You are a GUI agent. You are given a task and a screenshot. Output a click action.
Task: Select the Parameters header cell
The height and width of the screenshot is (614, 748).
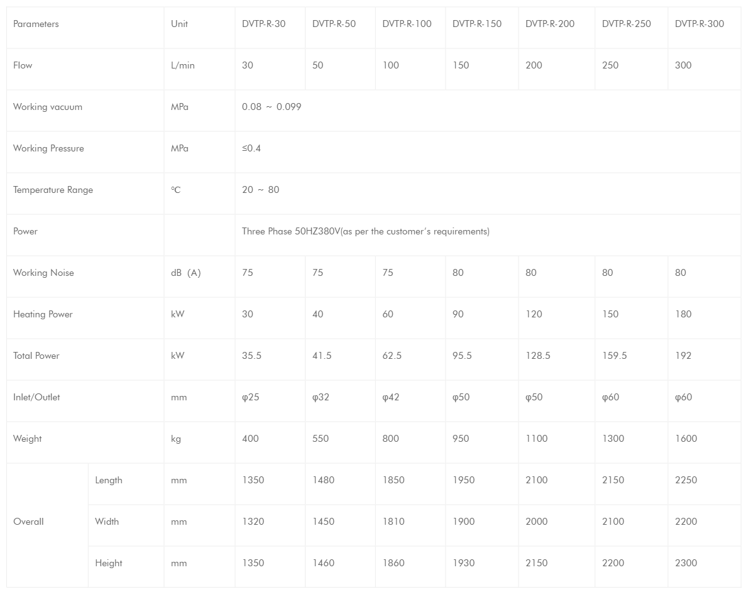[36, 24]
